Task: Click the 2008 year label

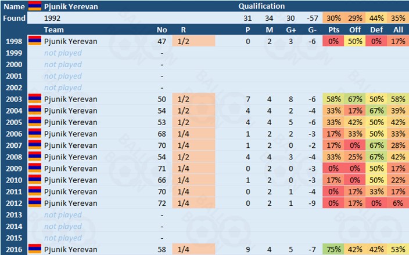Action: click(x=13, y=157)
